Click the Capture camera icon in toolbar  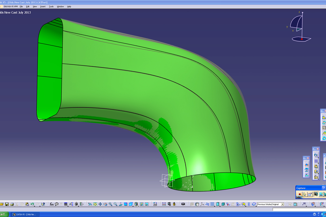click(x=183, y=204)
